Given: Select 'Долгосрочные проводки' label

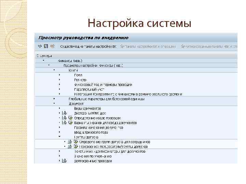Looking at the screenshot, I should [x=93, y=161].
